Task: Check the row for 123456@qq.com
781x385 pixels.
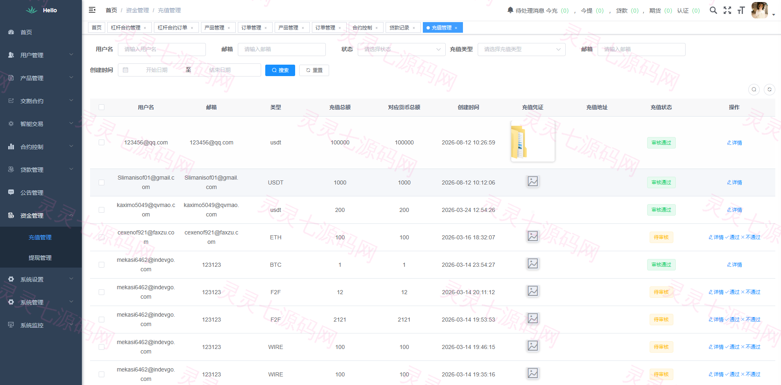Action: coord(102,142)
